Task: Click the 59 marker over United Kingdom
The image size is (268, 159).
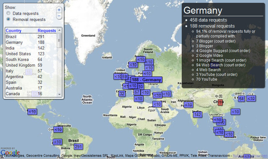Action: coord(125,77)
